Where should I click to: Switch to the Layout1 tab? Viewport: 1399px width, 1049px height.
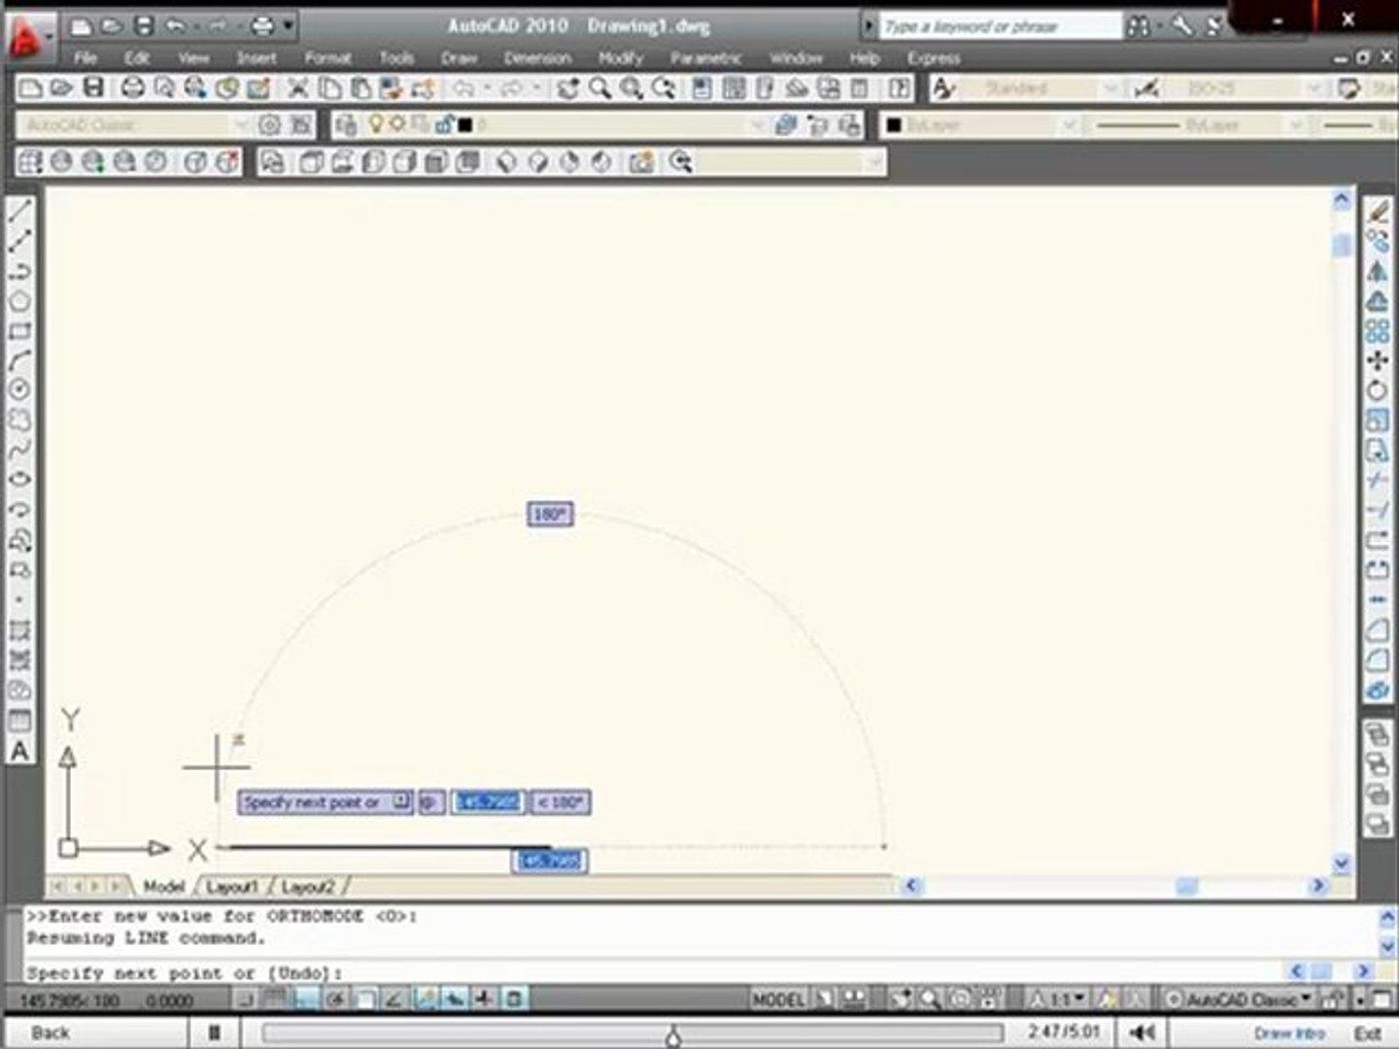[231, 887]
